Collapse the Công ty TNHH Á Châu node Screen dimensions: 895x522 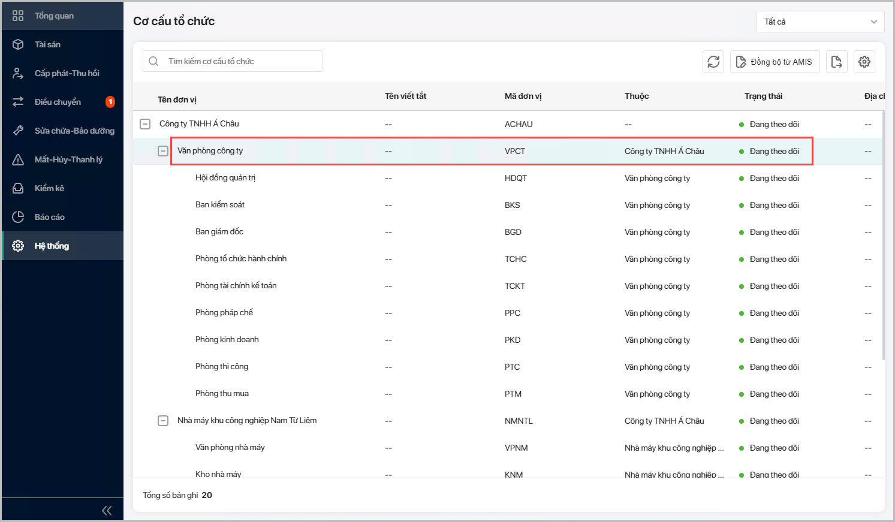click(x=145, y=124)
